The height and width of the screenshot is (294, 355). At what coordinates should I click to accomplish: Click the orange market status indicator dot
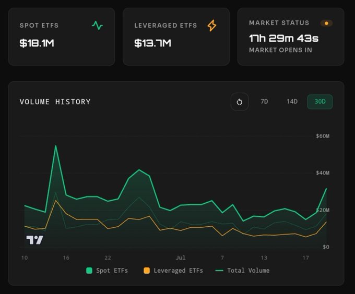point(326,23)
